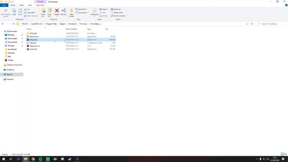Click Elgato breadcrumb
Screen dimensions: 288x162
coord(63,24)
